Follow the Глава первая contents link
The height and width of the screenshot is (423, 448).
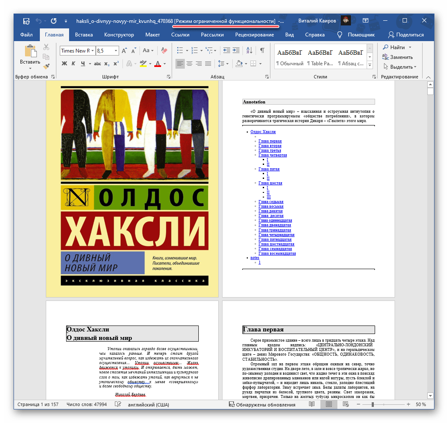pos(270,141)
